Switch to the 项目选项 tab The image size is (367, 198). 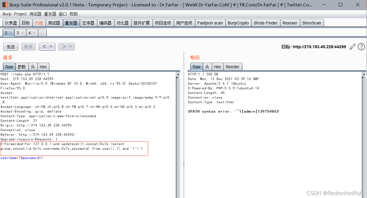click(163, 23)
